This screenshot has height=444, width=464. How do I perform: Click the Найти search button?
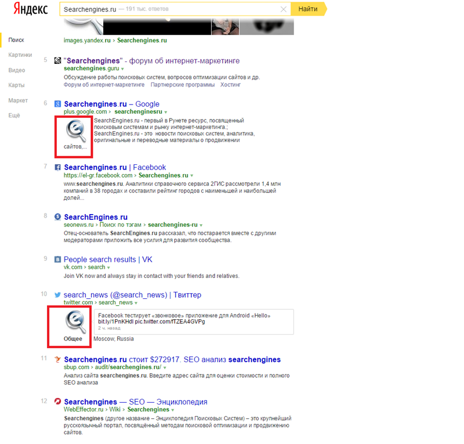click(x=309, y=9)
